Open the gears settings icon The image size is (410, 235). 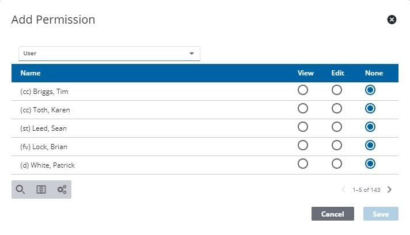[x=62, y=189]
